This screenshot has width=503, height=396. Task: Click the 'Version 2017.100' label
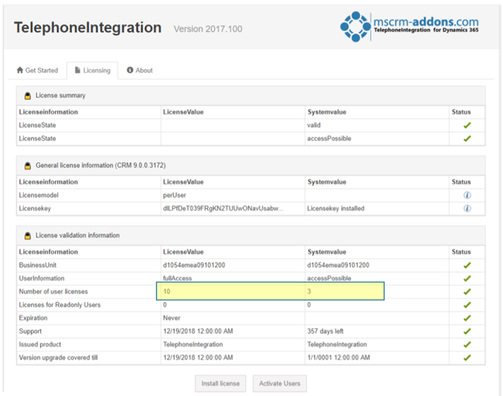[208, 29]
